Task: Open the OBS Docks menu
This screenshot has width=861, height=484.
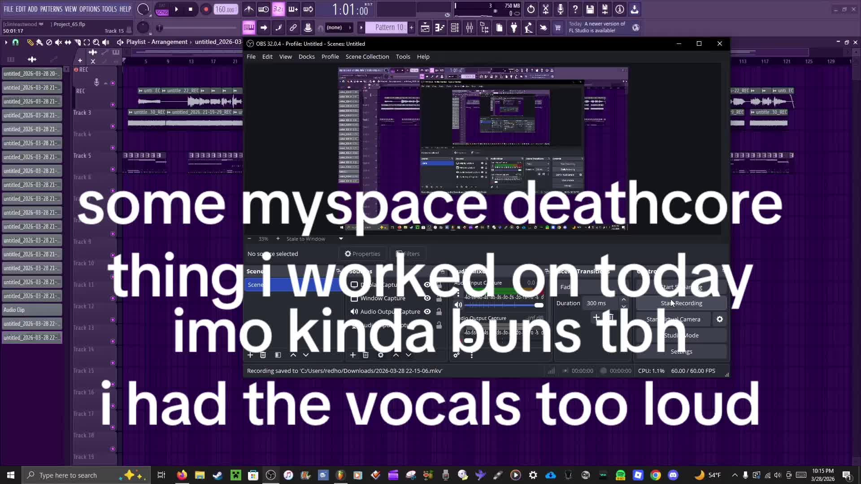Action: 306,56
